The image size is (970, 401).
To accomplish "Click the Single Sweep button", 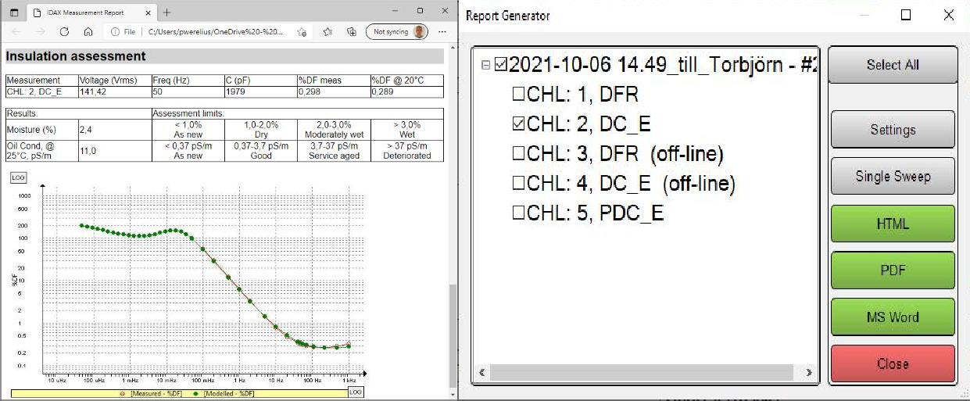I will (892, 176).
